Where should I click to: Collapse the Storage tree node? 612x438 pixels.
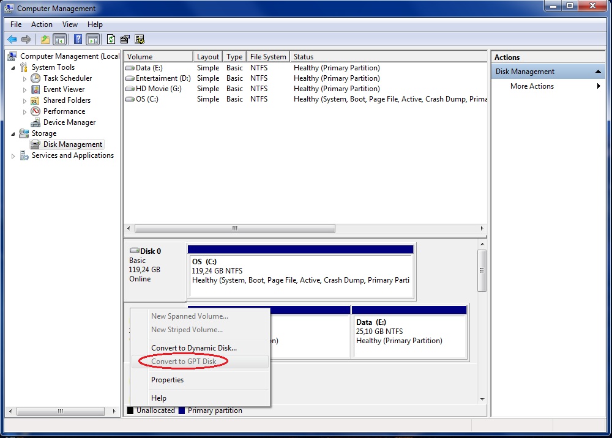point(13,134)
